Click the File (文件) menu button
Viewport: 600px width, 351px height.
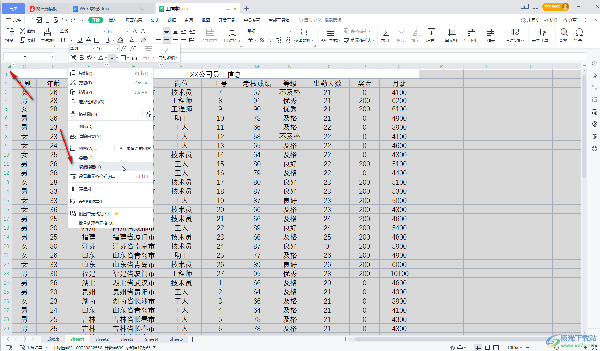click(14, 20)
